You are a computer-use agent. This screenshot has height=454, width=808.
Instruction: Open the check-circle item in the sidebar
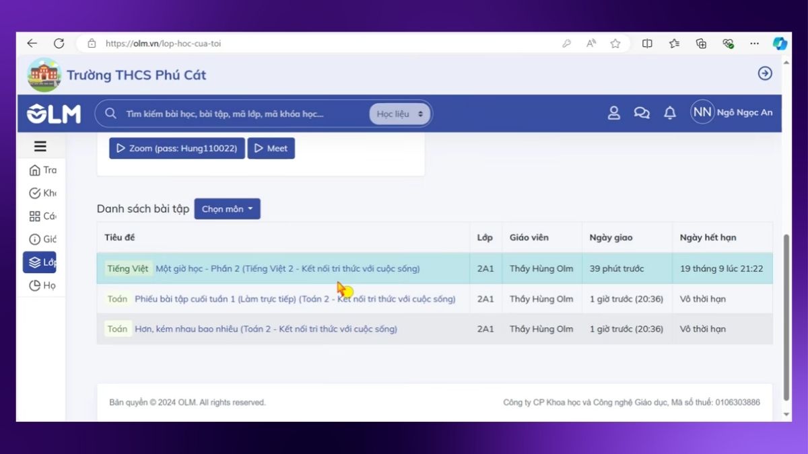click(x=43, y=193)
